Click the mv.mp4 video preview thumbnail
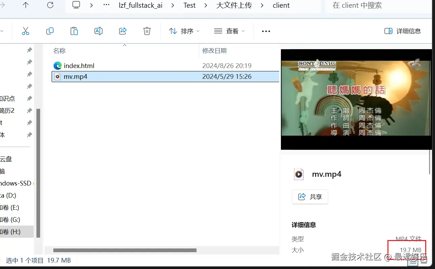435x269 pixels. point(356,99)
